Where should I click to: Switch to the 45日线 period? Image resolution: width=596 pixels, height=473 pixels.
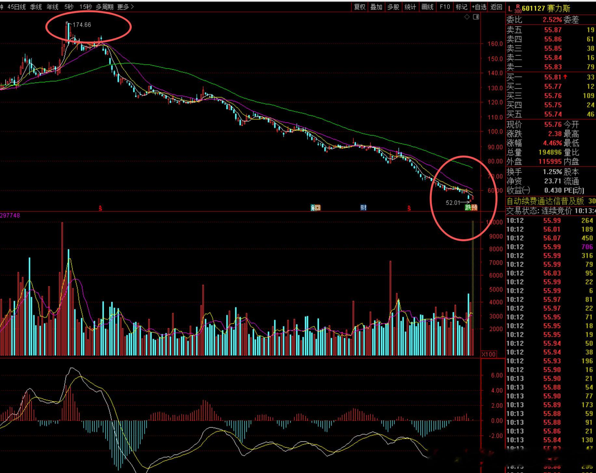tap(16, 7)
